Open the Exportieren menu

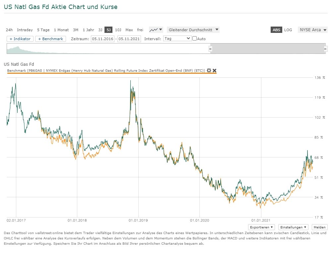(x=262, y=227)
